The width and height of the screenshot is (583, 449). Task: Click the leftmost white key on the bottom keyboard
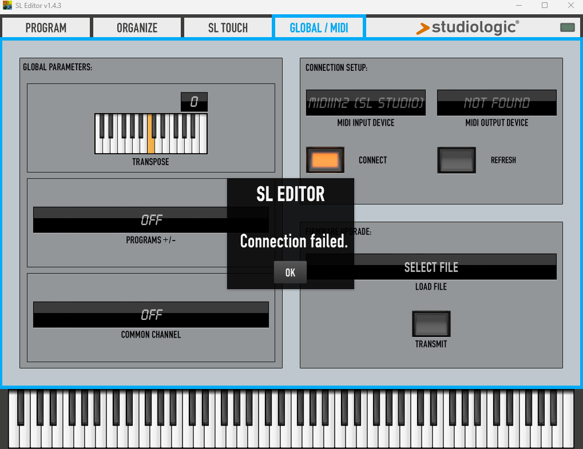[13, 436]
